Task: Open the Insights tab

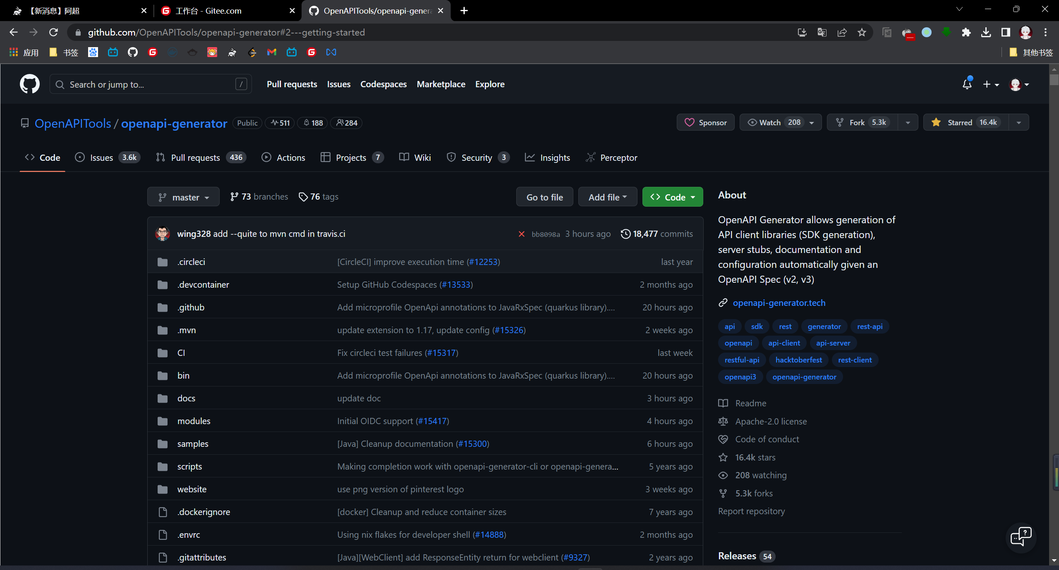Action: pos(547,157)
